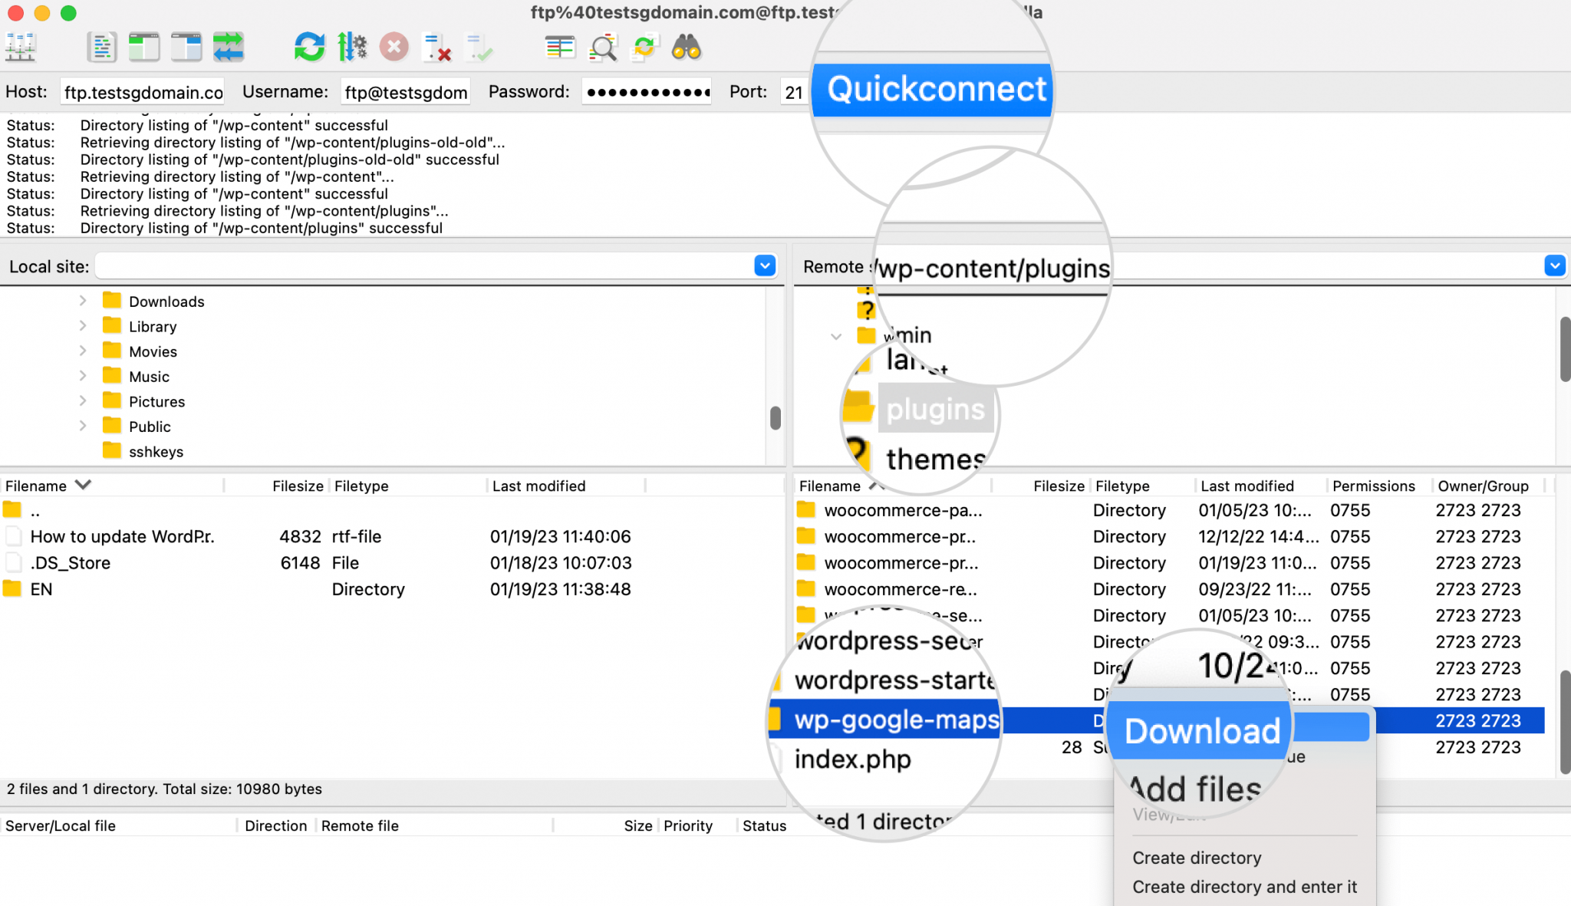Open the binoculars file search icon

point(687,48)
